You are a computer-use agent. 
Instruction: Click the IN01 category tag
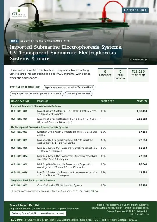pyautogui.click(x=14, y=41)
